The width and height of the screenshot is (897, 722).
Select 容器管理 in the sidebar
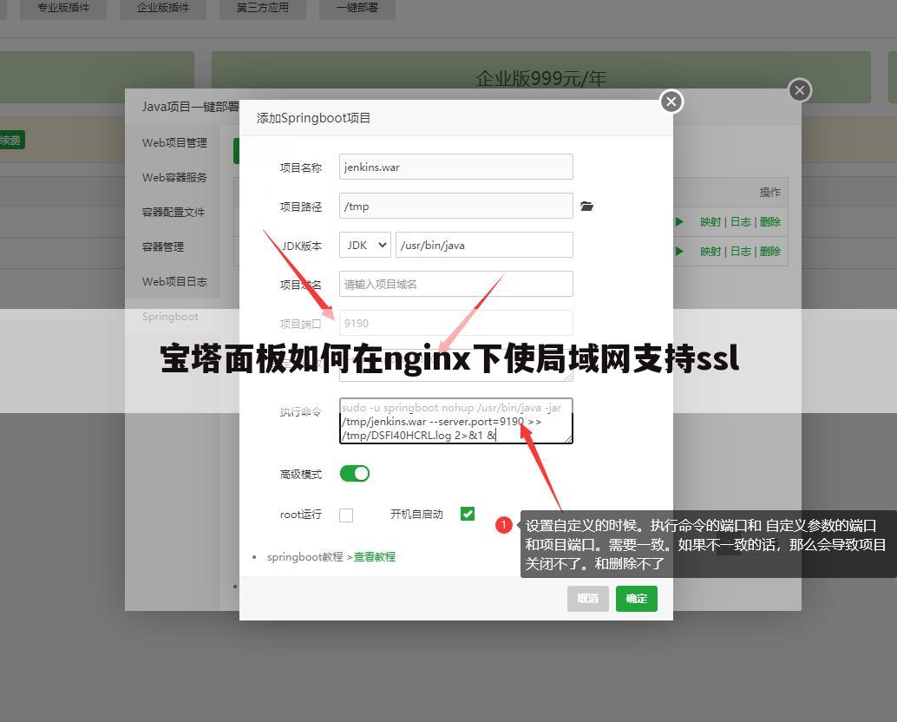(163, 247)
